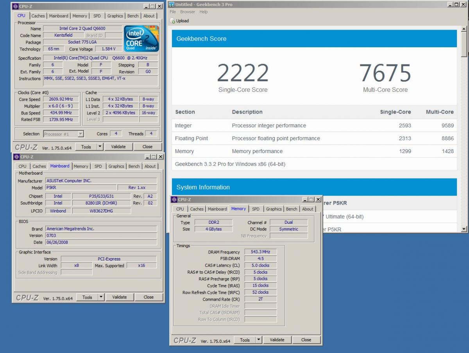Click the FSB:DRAM 4:5 value
The width and height of the screenshot is (469, 353).
point(261,259)
